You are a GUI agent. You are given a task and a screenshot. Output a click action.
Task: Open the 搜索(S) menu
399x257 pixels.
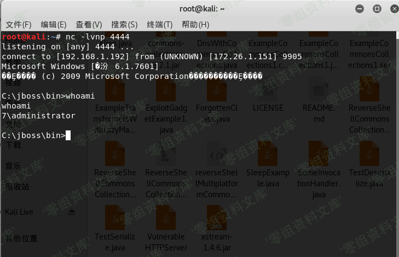pyautogui.click(x=124, y=25)
